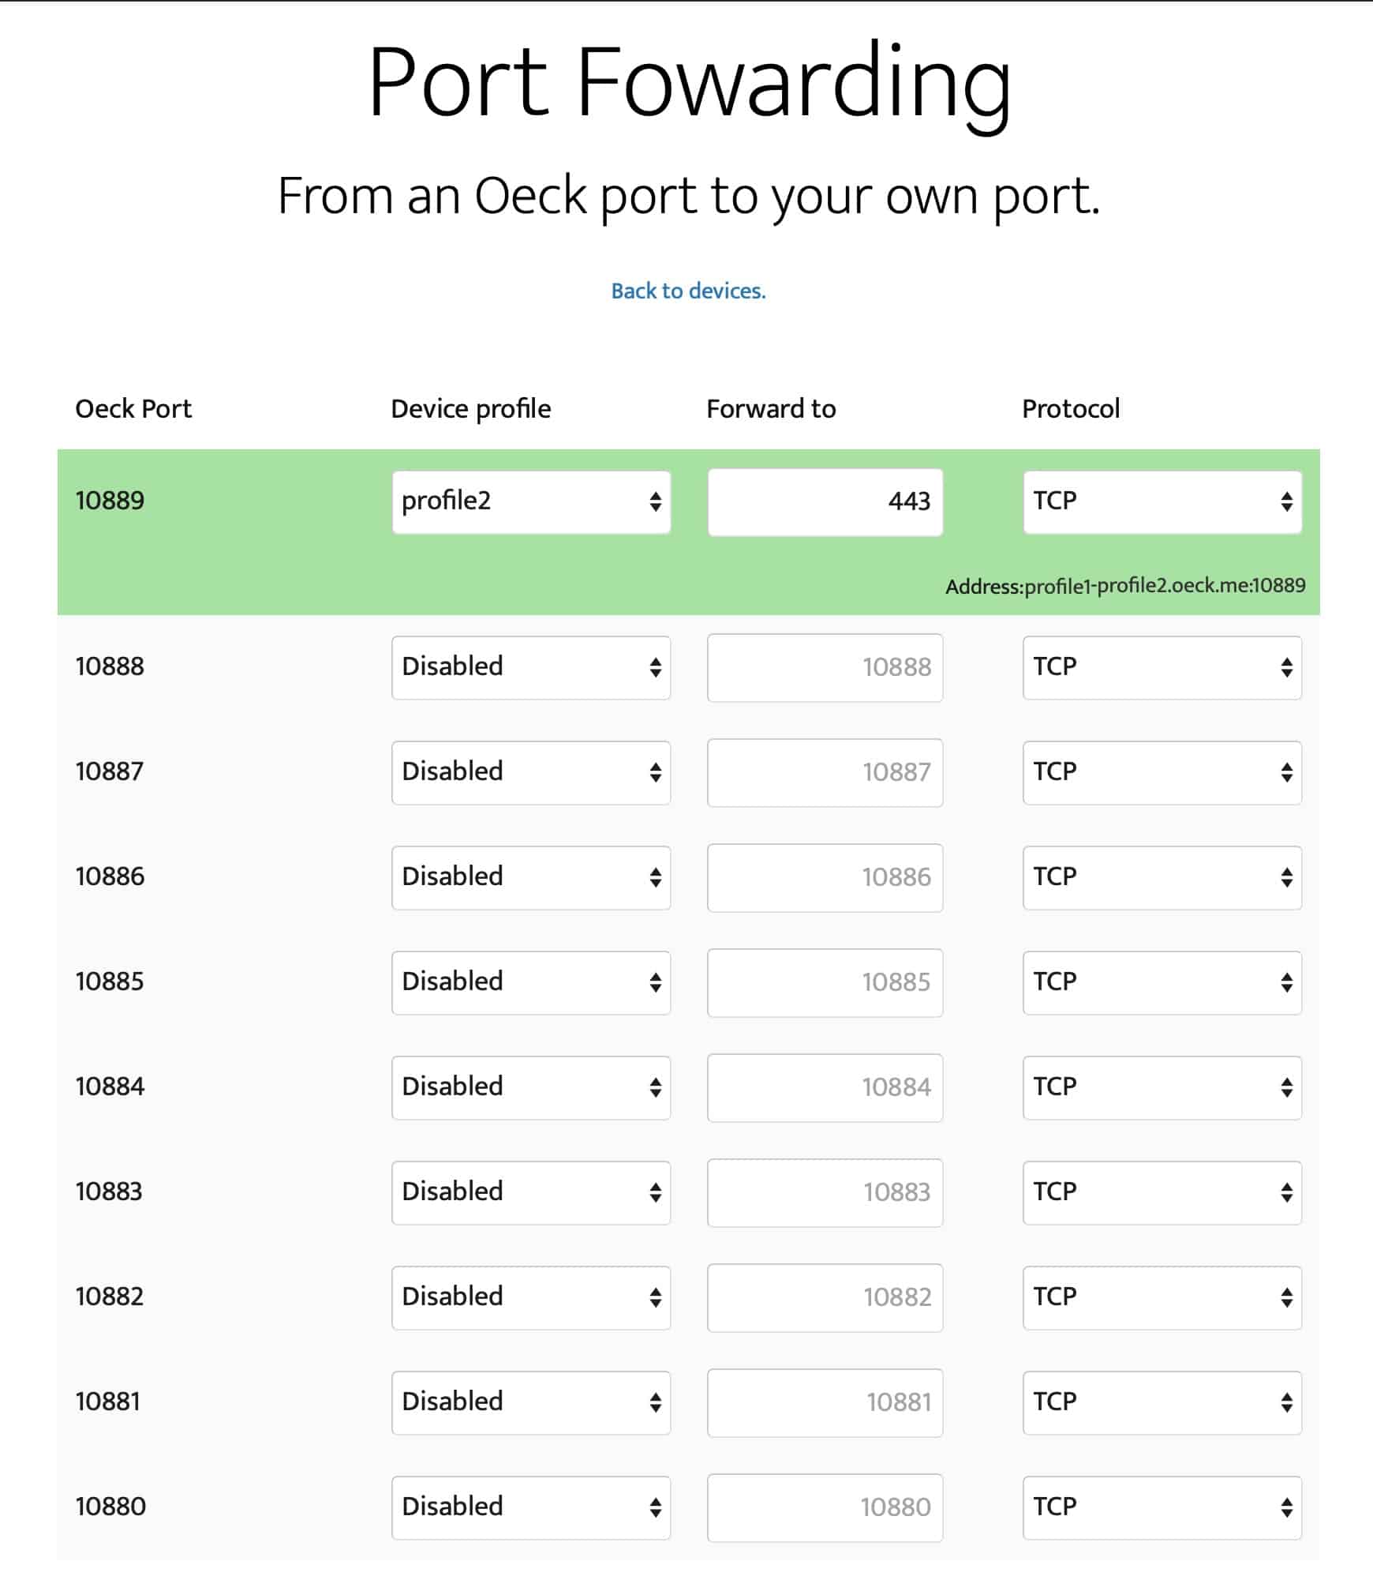Open Device profile dropdown for port 10885

[x=531, y=982]
